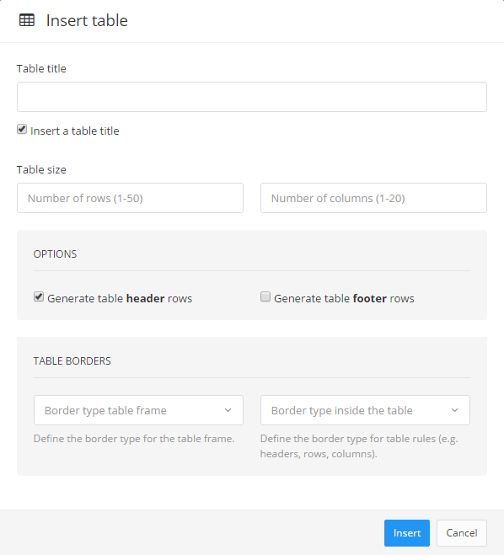Image resolution: width=504 pixels, height=555 pixels.
Task: Click the Insert a table title label
Action: [x=75, y=131]
